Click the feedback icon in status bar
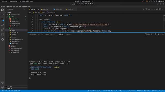165x92 pixels. (160, 91)
